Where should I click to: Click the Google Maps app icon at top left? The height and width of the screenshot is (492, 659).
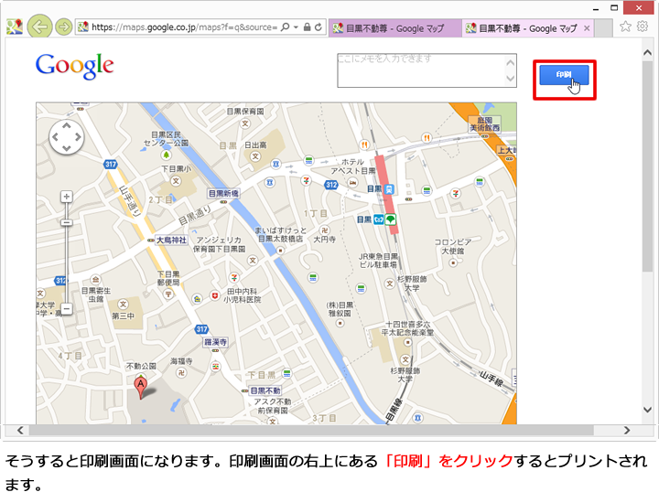click(x=15, y=27)
